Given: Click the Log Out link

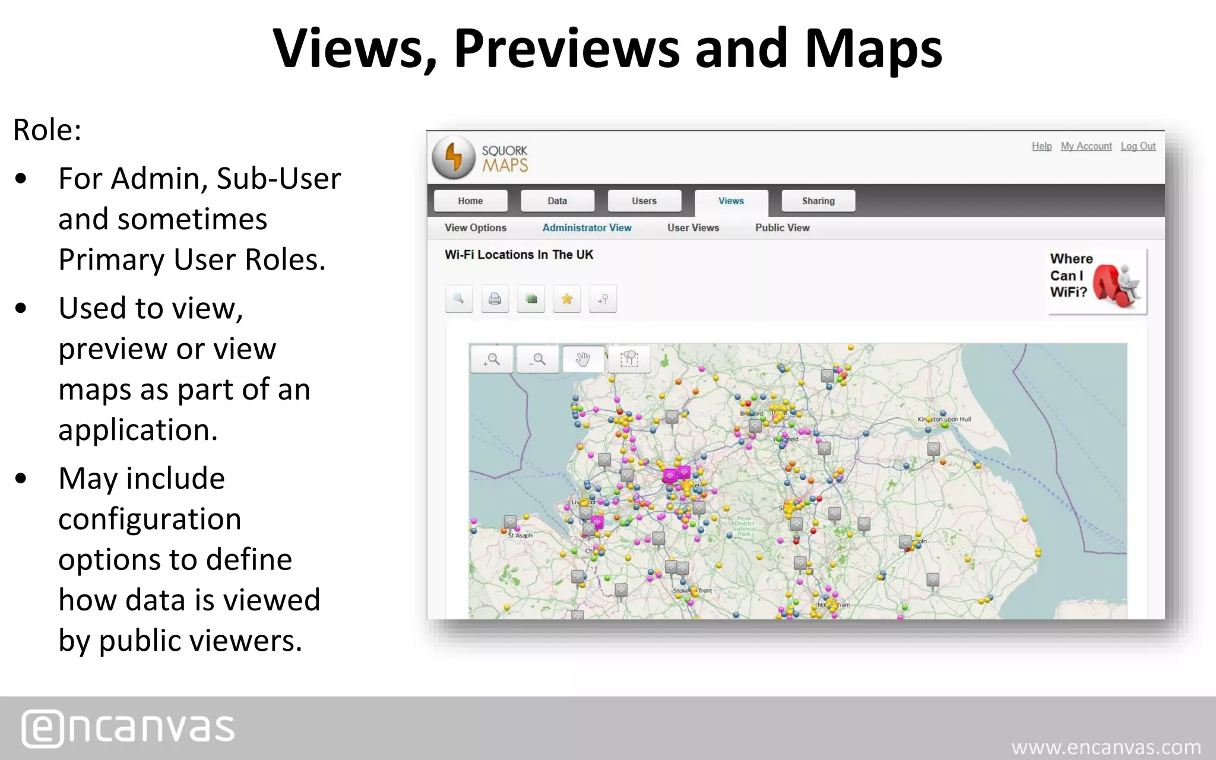Looking at the screenshot, I should (1138, 146).
